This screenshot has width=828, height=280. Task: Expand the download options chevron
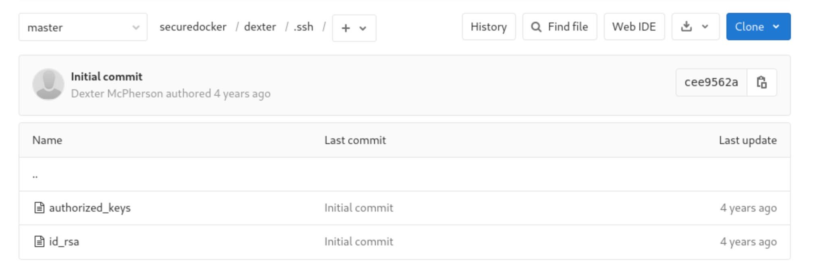coord(705,27)
